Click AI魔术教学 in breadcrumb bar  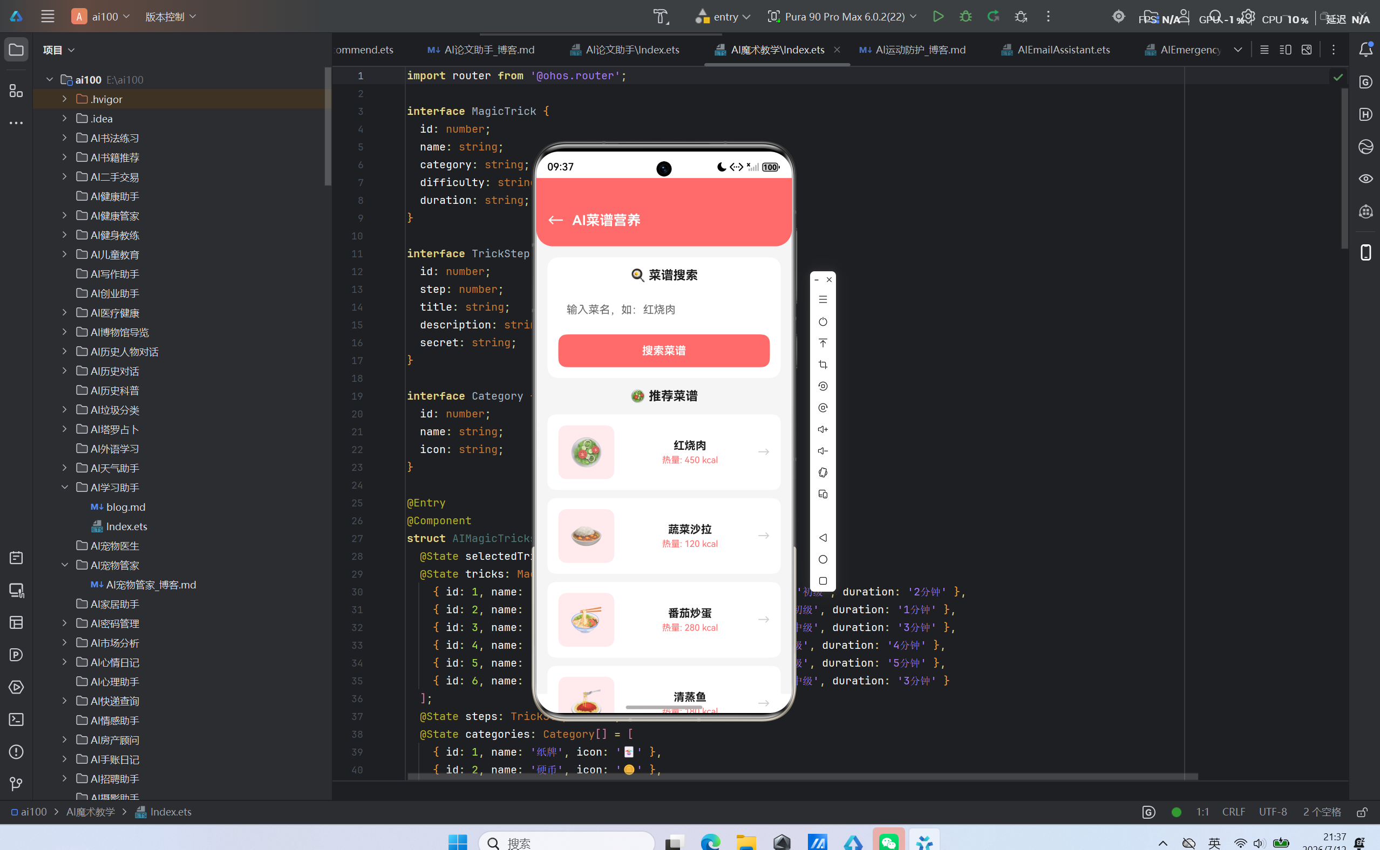[91, 812]
